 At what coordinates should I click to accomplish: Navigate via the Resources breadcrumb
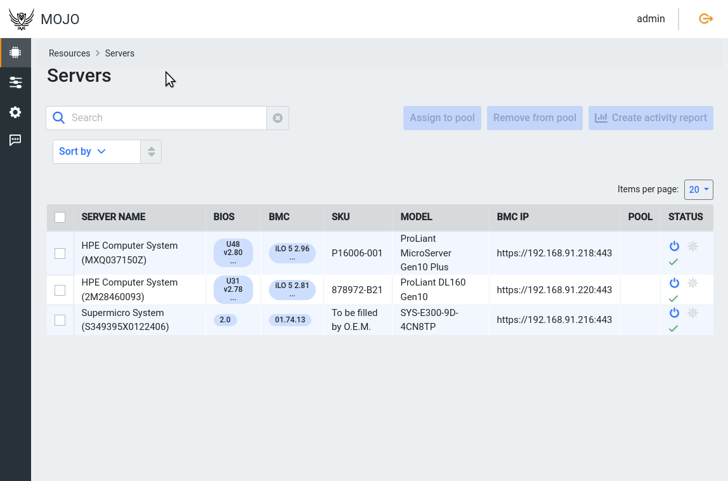(x=69, y=53)
